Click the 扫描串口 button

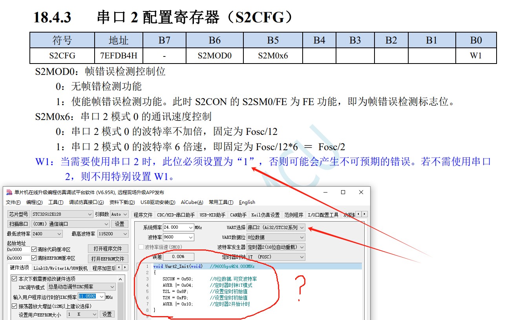click(18, 224)
